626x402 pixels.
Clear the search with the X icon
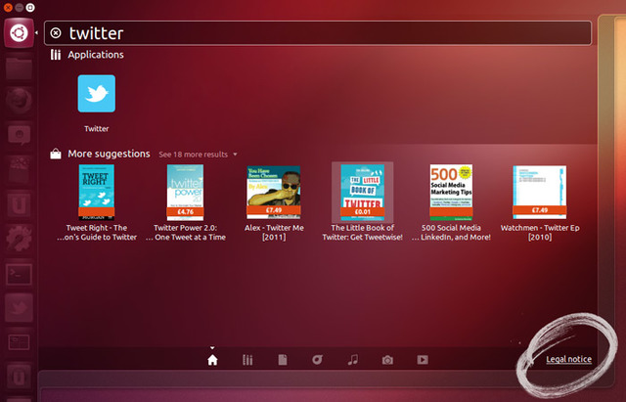click(56, 33)
